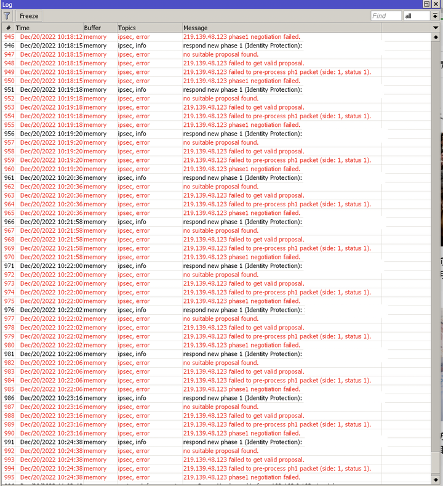Click the Freeze button
443x486 pixels.
click(x=29, y=16)
